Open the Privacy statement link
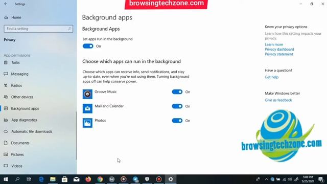The image size is (327, 184). point(279,54)
